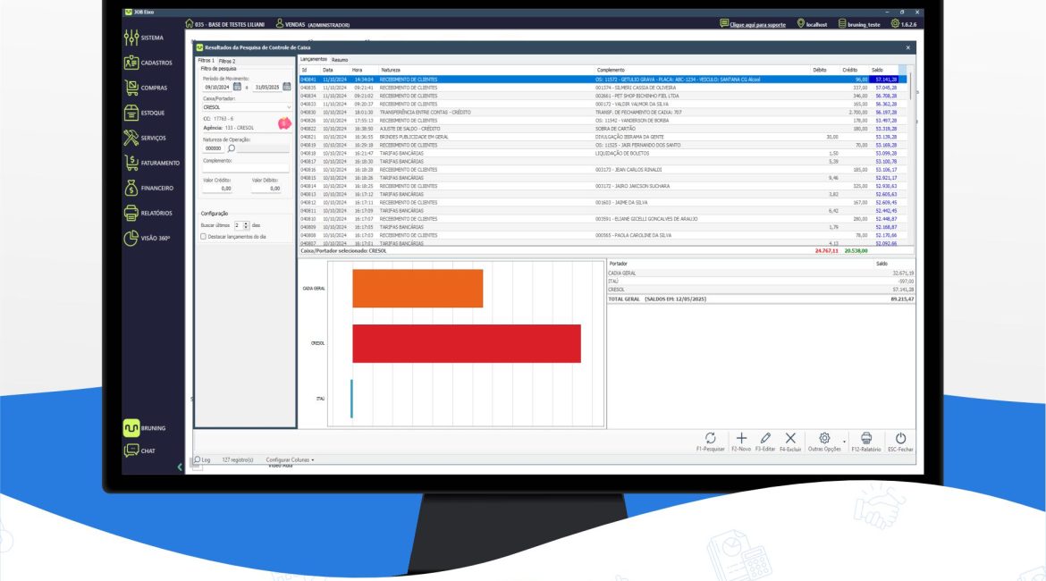Open start date calendar picker
1046x581 pixels.
238,88
